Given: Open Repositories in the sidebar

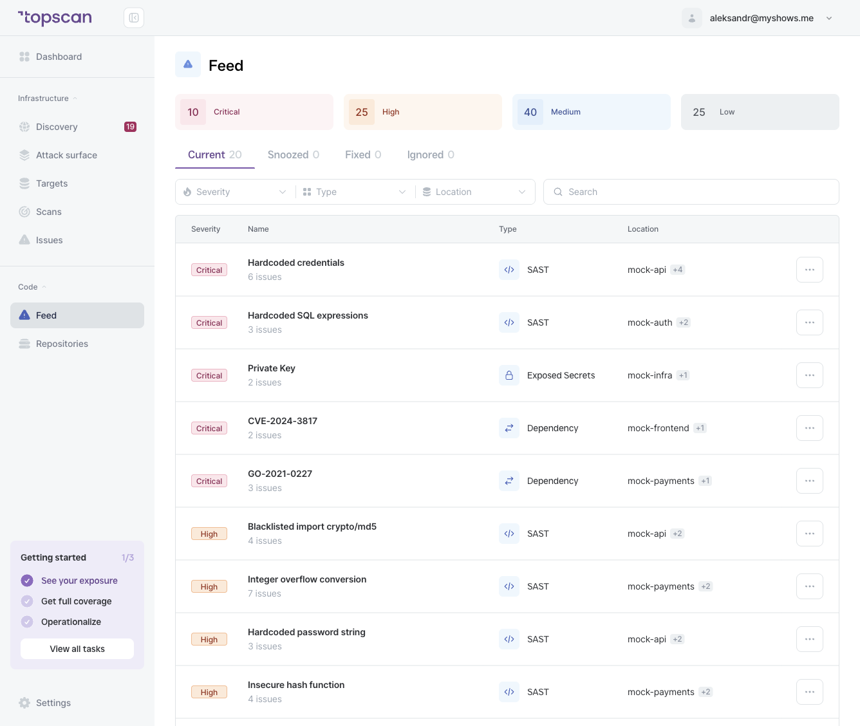Looking at the screenshot, I should pyautogui.click(x=77, y=344).
